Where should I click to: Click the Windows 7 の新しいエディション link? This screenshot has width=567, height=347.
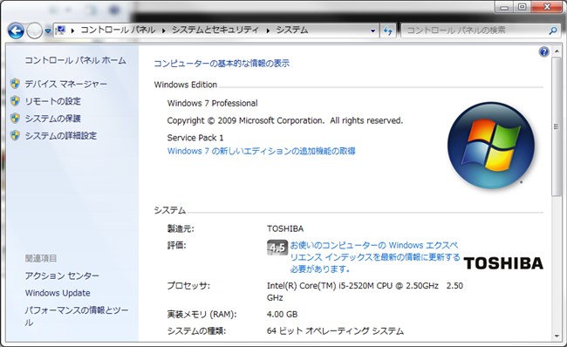pos(261,151)
